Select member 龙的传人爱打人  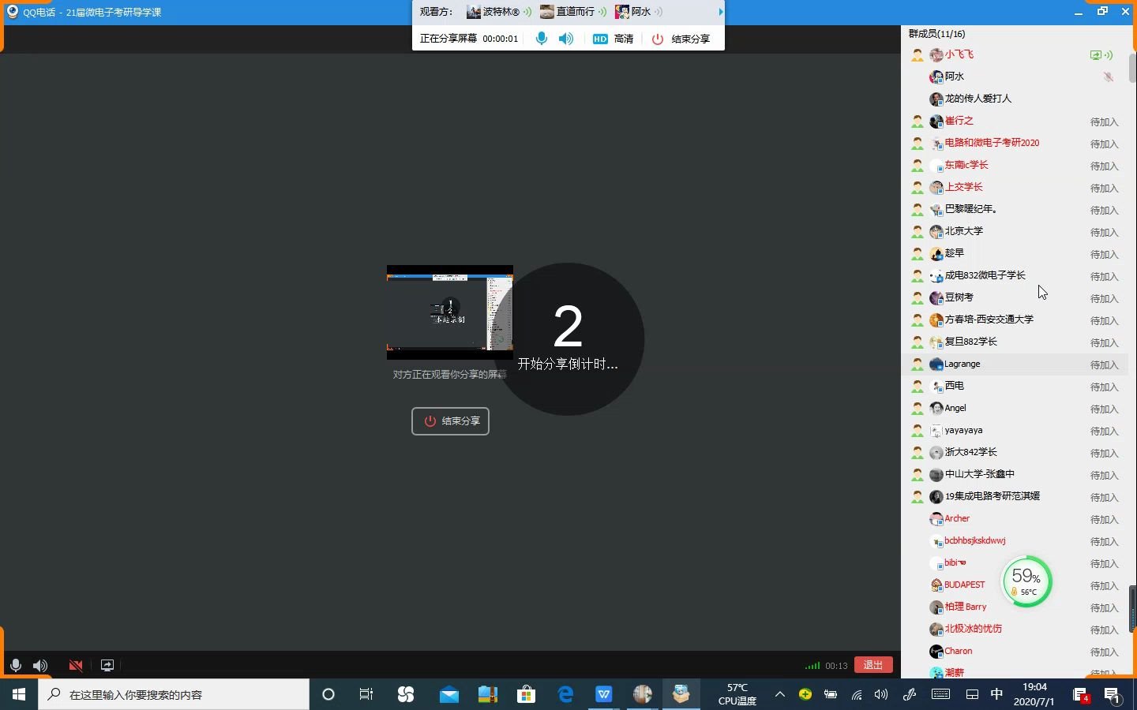point(978,99)
